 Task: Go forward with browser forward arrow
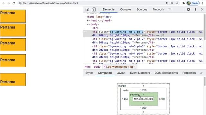pyautogui.click(x=9, y=3)
